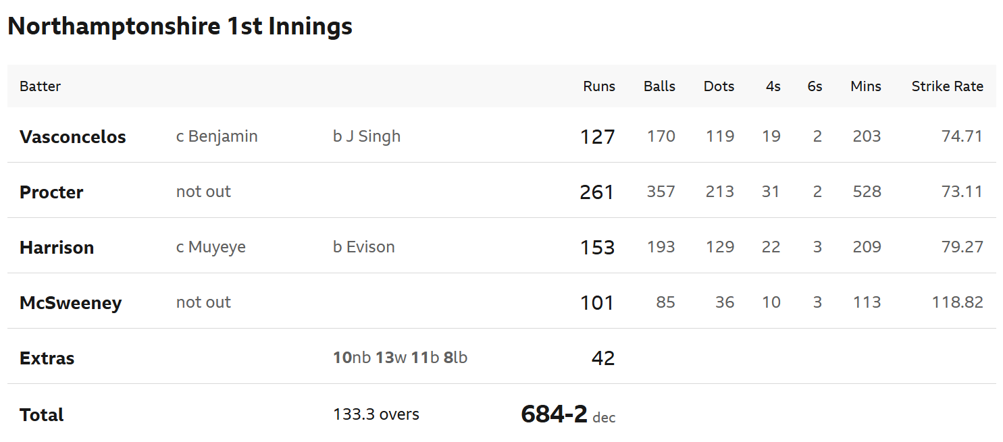The height and width of the screenshot is (442, 1003).
Task: Select batter name Vasconcelos
Action: coord(73,137)
